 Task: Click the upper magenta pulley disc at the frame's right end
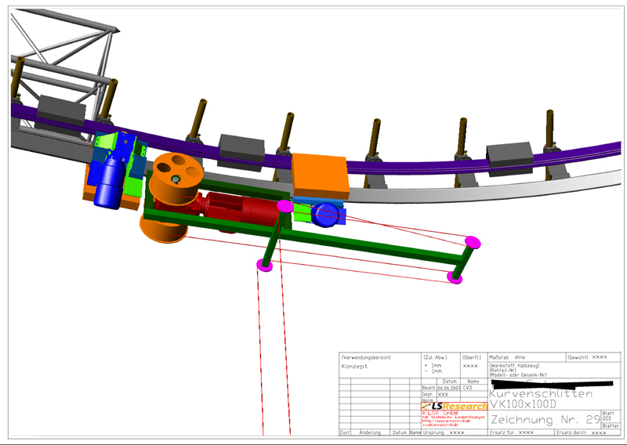tap(473, 241)
